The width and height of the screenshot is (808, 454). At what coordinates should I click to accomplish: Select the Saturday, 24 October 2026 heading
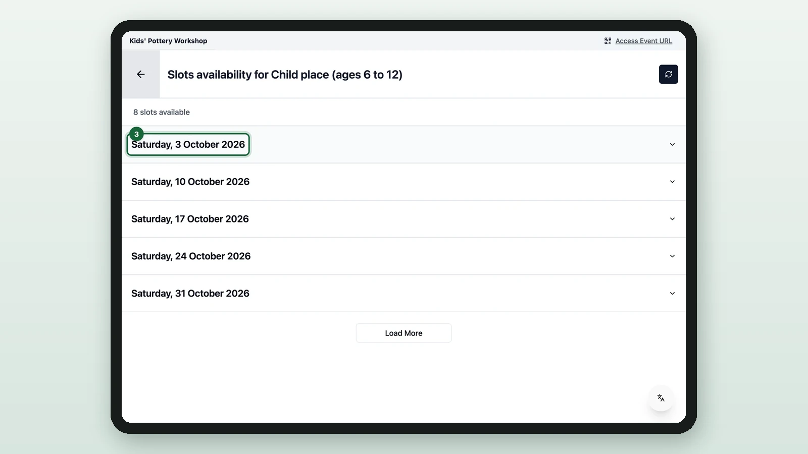point(191,256)
